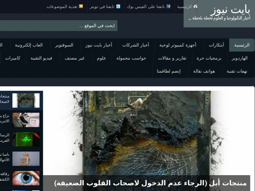
Task: Open فيديو التقنية category
Action: click(41, 58)
